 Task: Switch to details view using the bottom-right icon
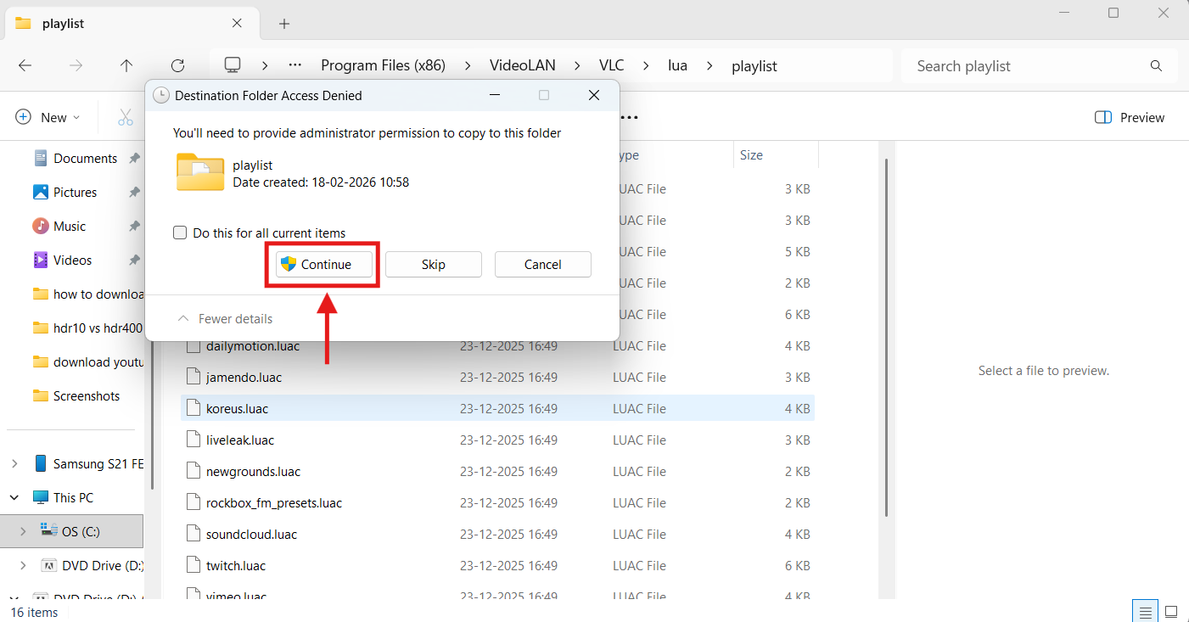[1145, 610]
